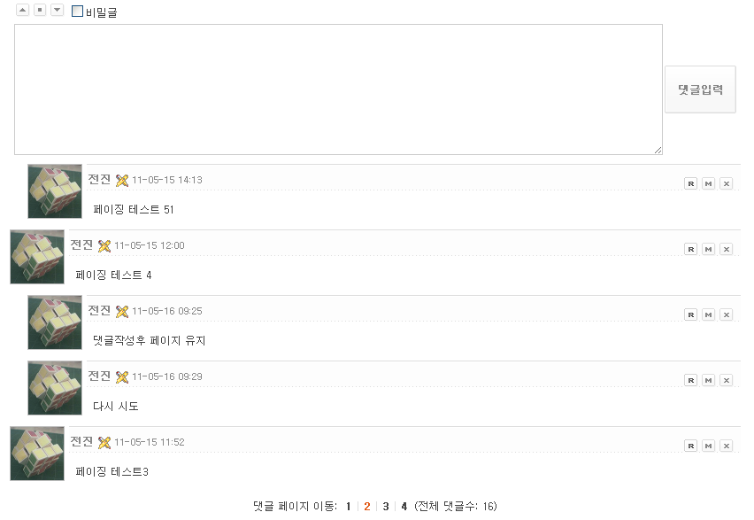Toggle the 비밀글 secret comment checkbox
The width and height of the screenshot is (754, 520).
pos(77,12)
